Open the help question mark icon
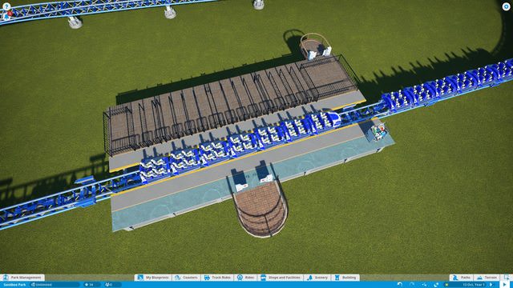 6,6
